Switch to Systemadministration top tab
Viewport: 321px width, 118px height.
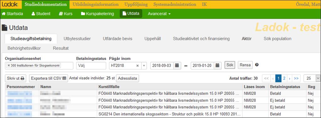pyautogui.click(x=175, y=4)
